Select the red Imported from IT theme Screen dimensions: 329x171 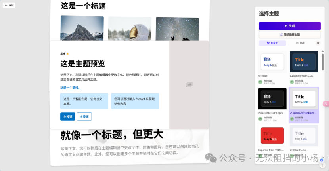(272, 136)
